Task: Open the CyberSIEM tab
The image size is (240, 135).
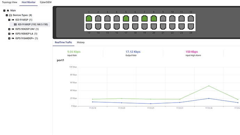Action: pos(46,2)
